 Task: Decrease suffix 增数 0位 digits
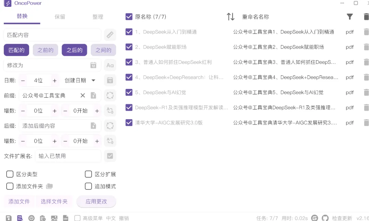[23, 141]
